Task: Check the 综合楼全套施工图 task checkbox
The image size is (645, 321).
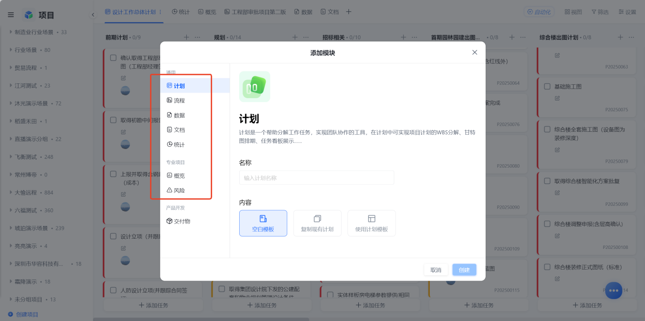Action: (x=547, y=130)
